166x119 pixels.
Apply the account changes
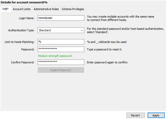point(156,115)
